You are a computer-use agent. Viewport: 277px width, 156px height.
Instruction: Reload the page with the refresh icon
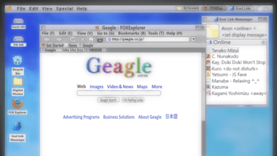(x=72, y=39)
